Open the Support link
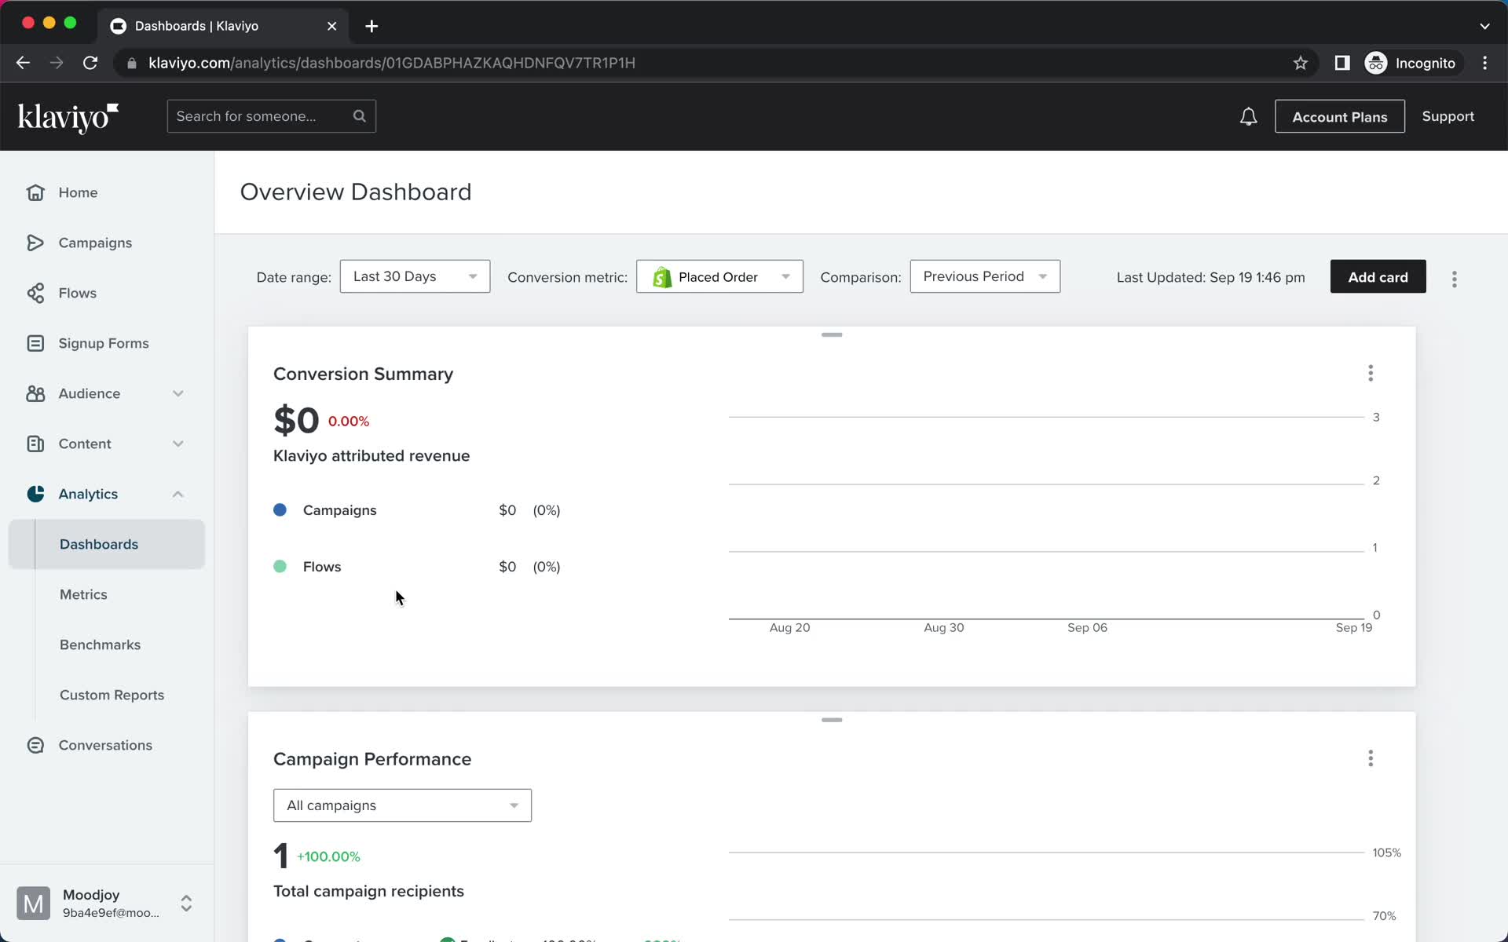Screen dimensions: 1508x942 click(1448, 116)
